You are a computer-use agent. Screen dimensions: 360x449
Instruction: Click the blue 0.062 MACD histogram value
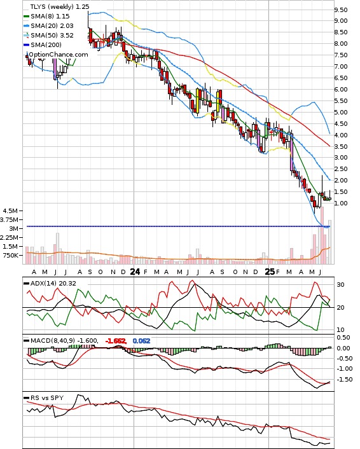tap(141, 341)
